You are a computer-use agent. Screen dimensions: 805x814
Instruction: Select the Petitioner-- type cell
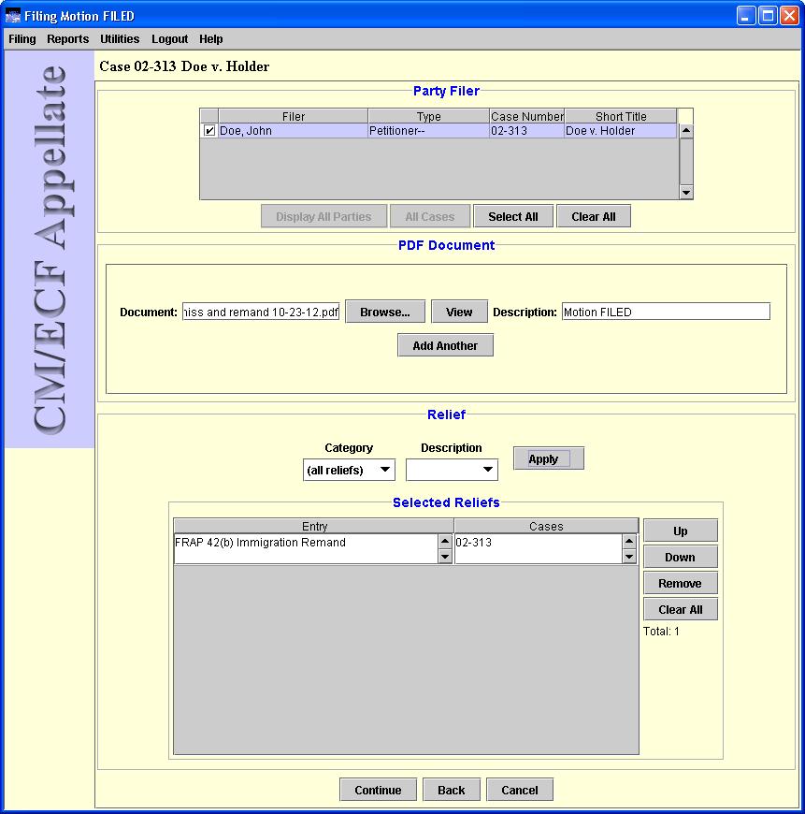[x=429, y=131]
